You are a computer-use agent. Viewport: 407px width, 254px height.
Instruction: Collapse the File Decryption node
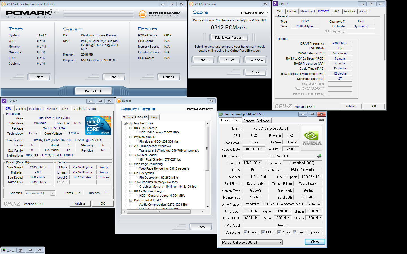pos(131,173)
